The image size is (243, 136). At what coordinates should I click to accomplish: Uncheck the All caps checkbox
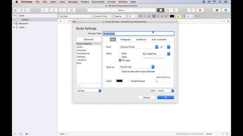click(120, 60)
